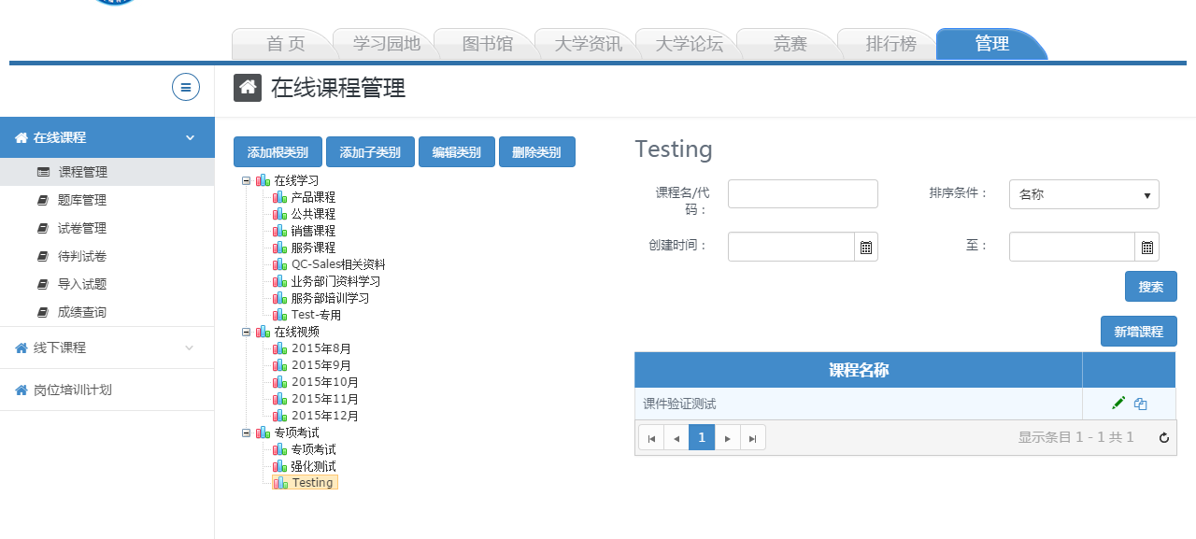Collapse the 在线视频 tree node
Viewport: 1196px width, 539px height.
(247, 332)
